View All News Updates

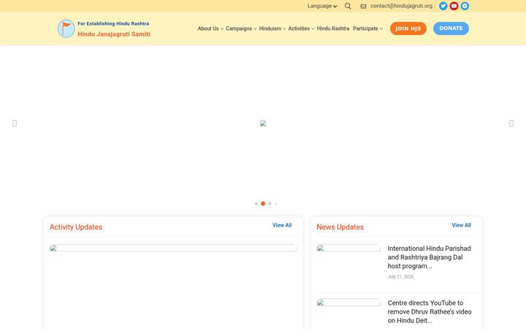461,225
